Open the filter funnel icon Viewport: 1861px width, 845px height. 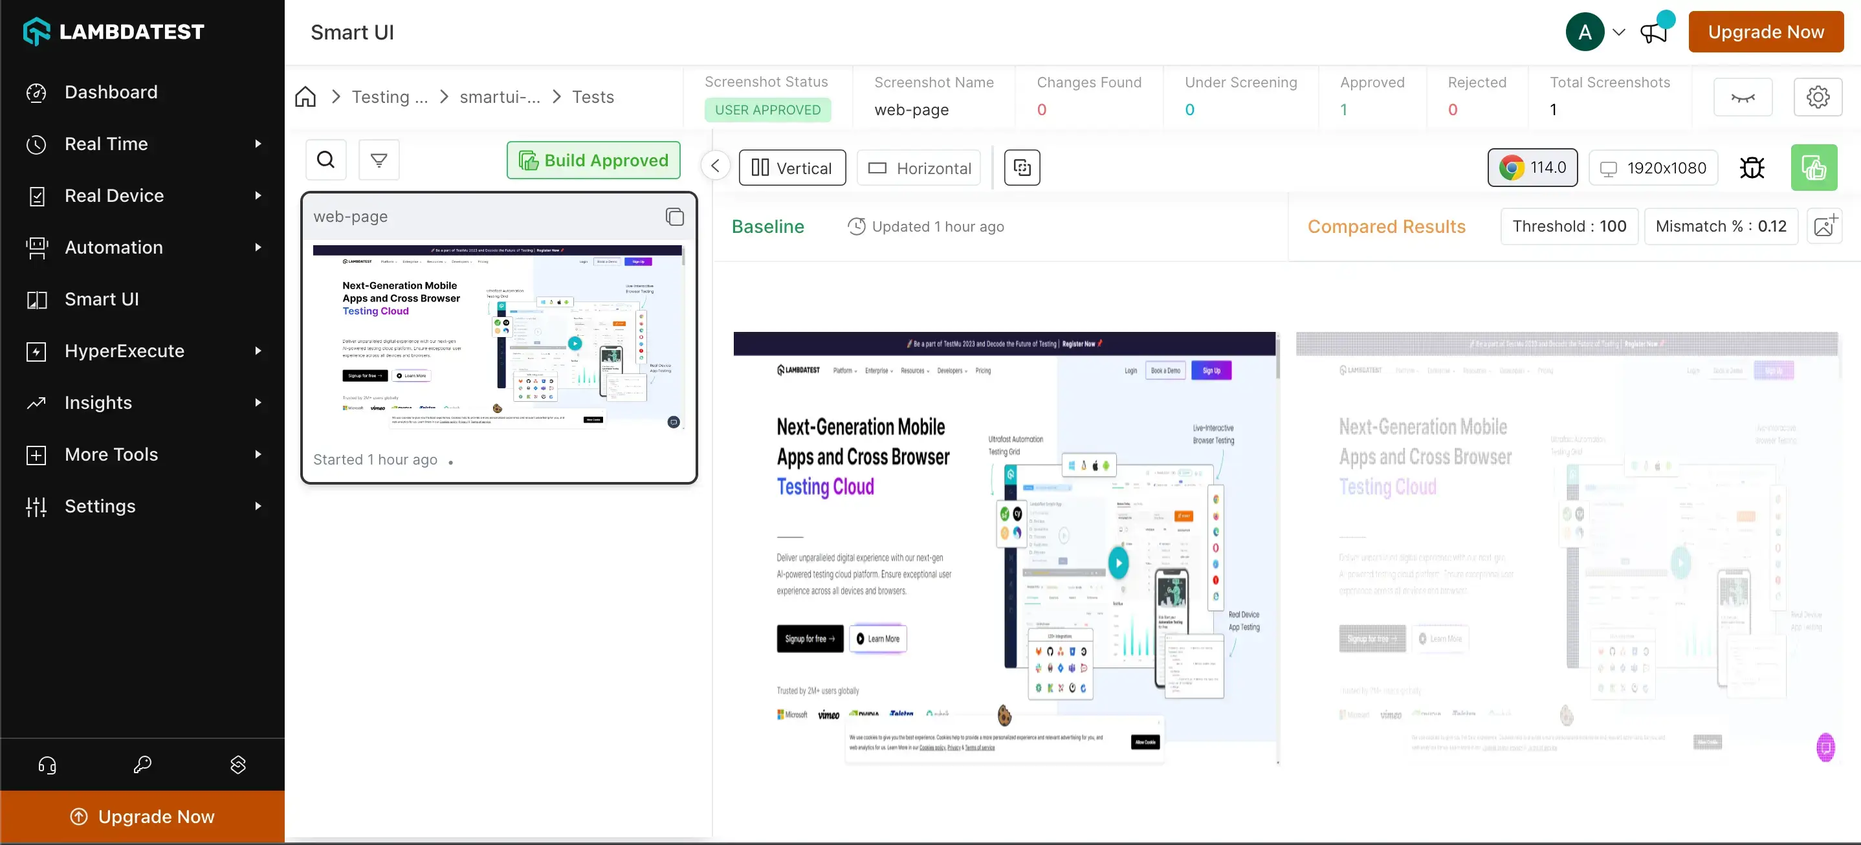click(x=379, y=160)
